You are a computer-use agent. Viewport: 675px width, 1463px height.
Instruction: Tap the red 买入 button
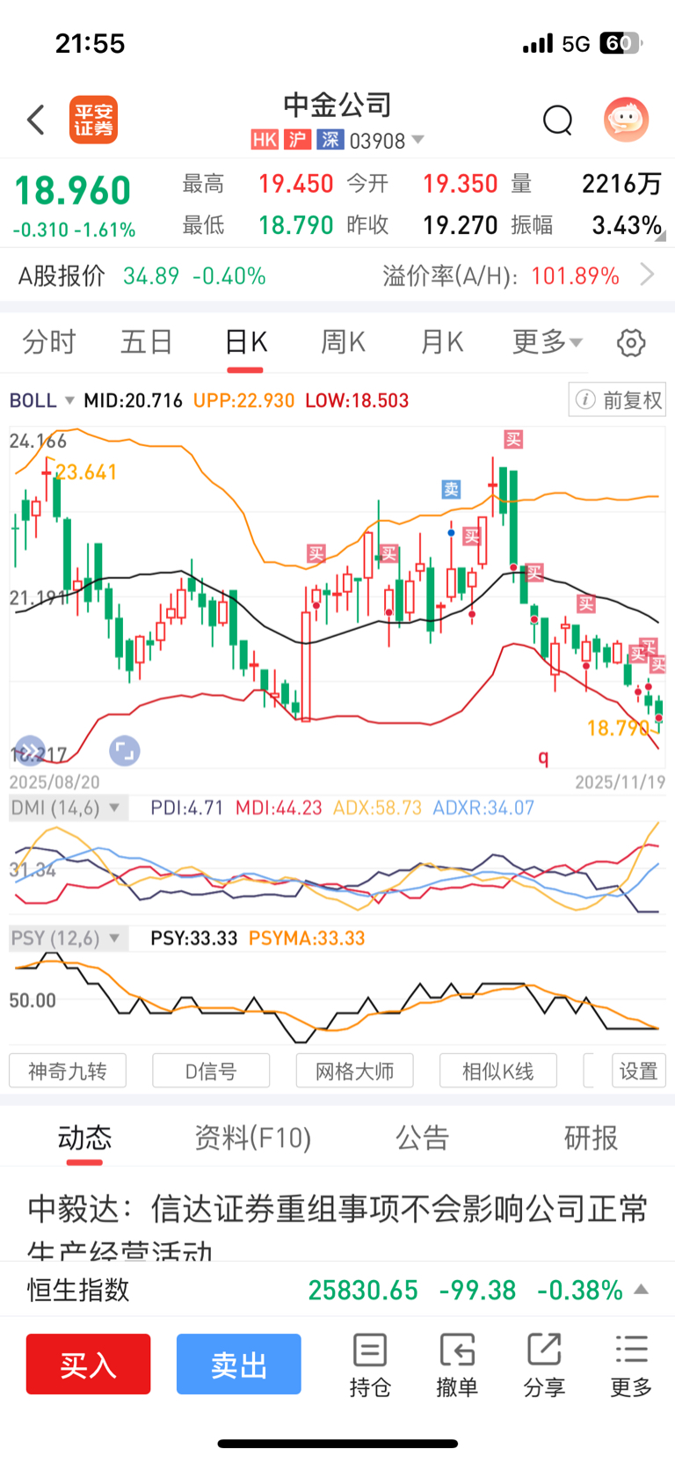point(88,1364)
